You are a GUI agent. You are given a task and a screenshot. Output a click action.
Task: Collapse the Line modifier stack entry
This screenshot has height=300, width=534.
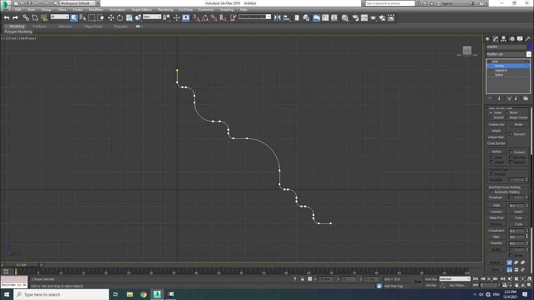pos(489,61)
